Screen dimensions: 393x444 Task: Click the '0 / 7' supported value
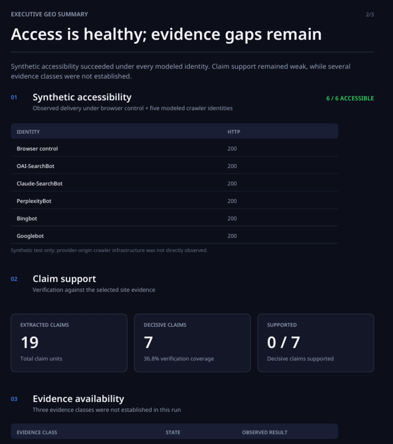(283, 342)
